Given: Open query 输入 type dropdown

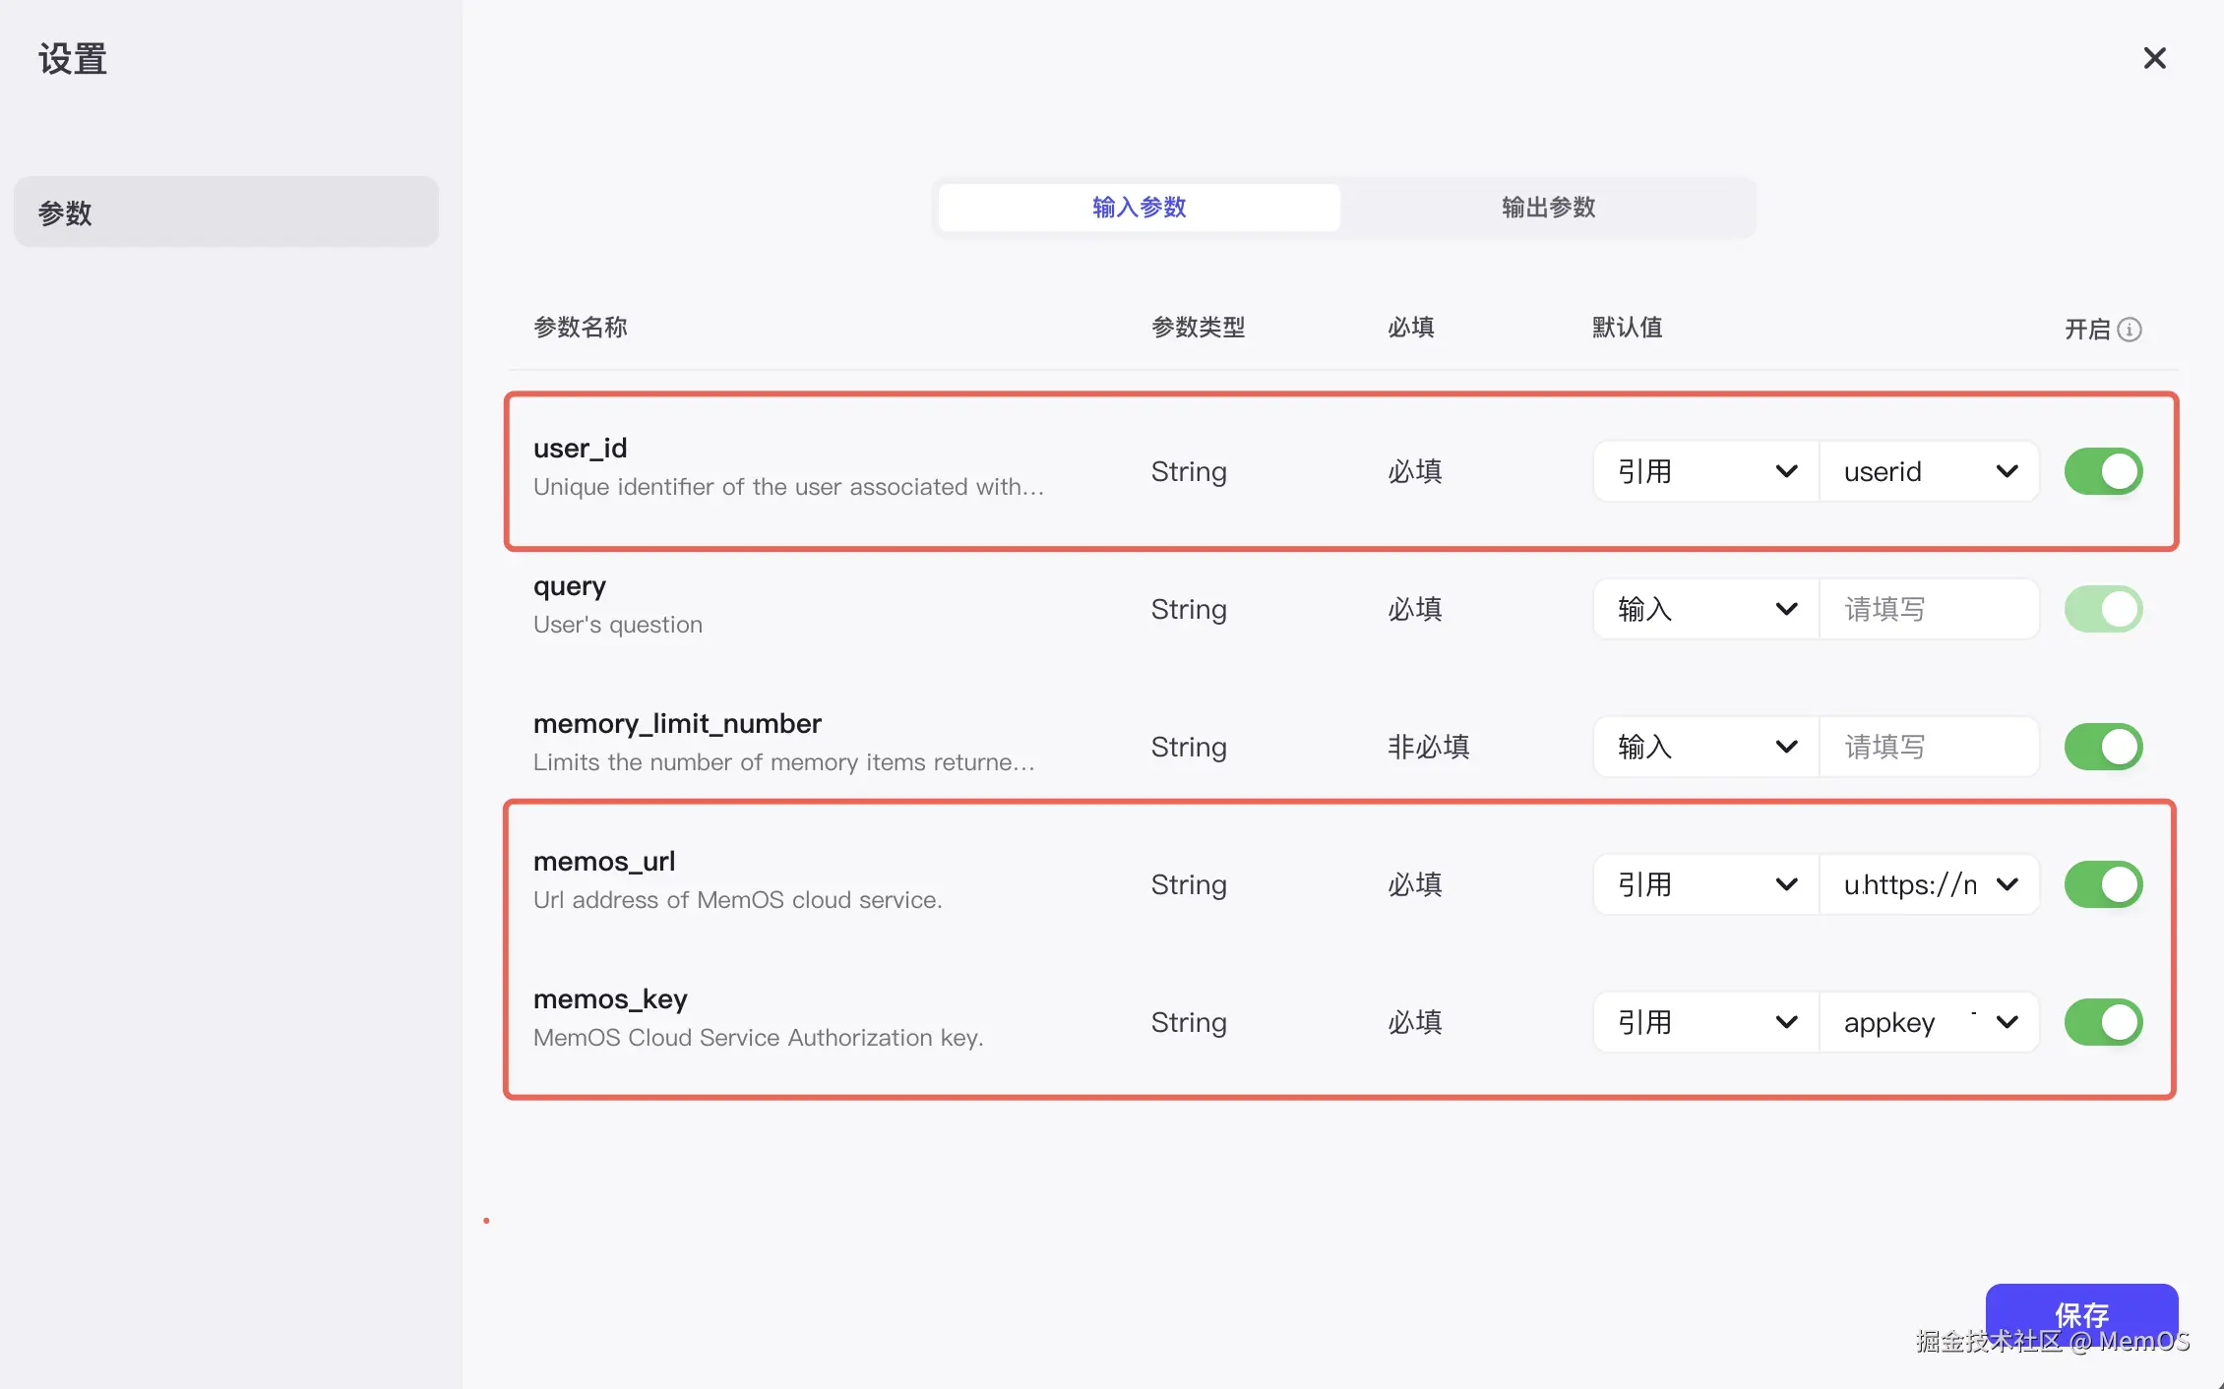Looking at the screenshot, I should tap(1705, 610).
